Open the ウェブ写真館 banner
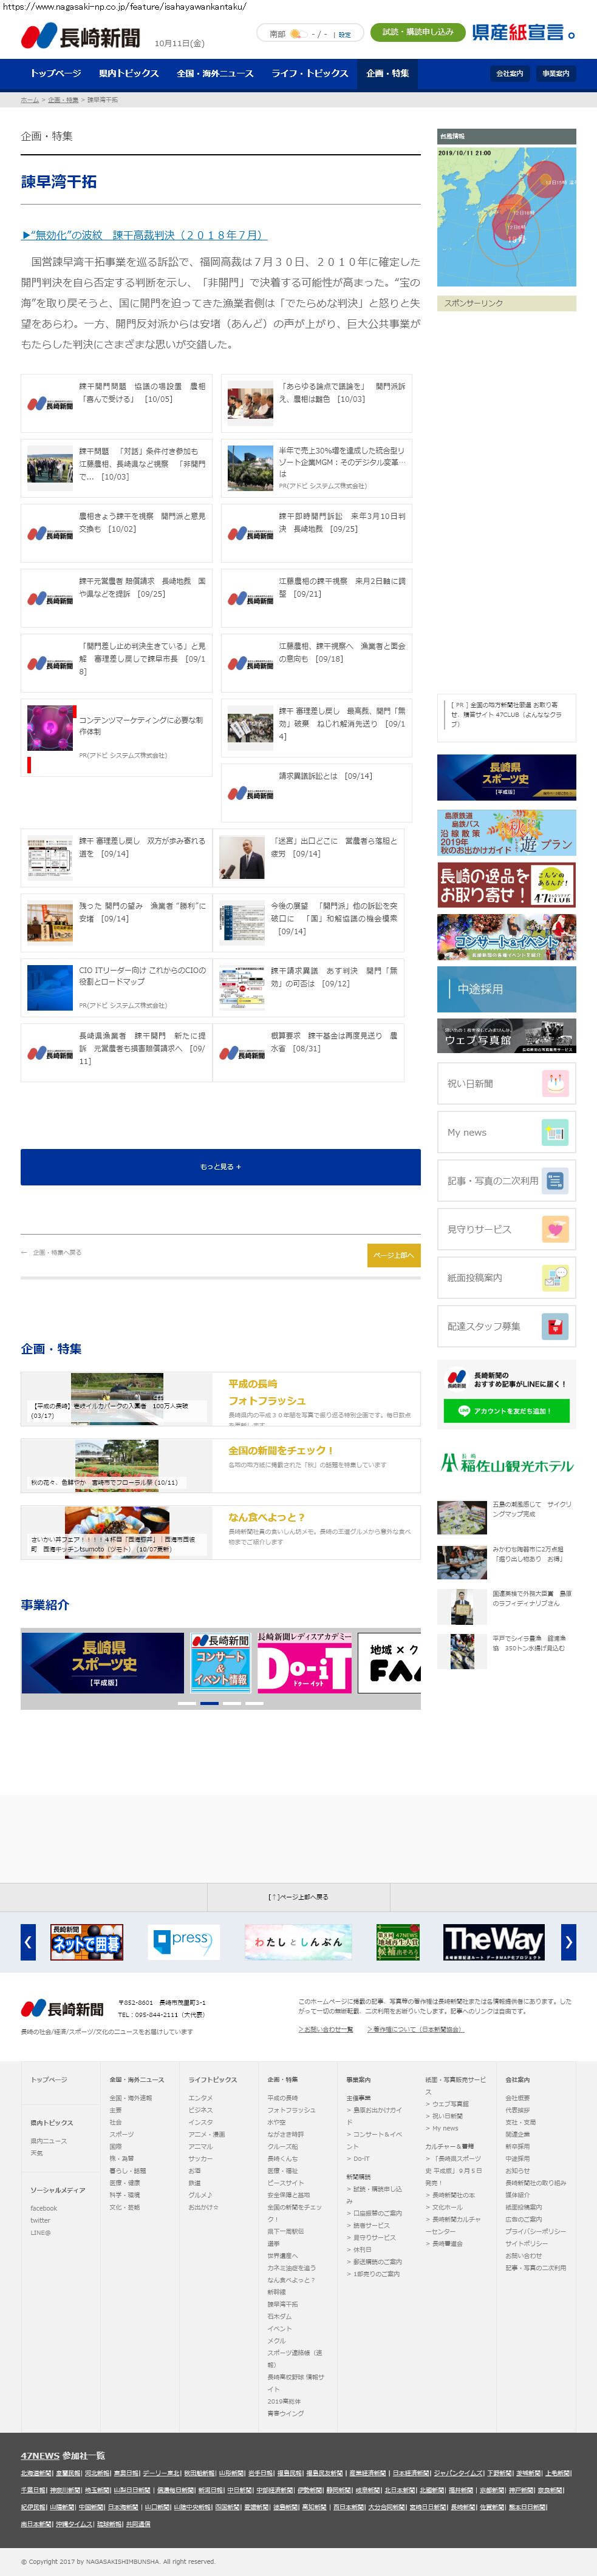Image resolution: width=597 pixels, height=2576 pixels. click(506, 1036)
